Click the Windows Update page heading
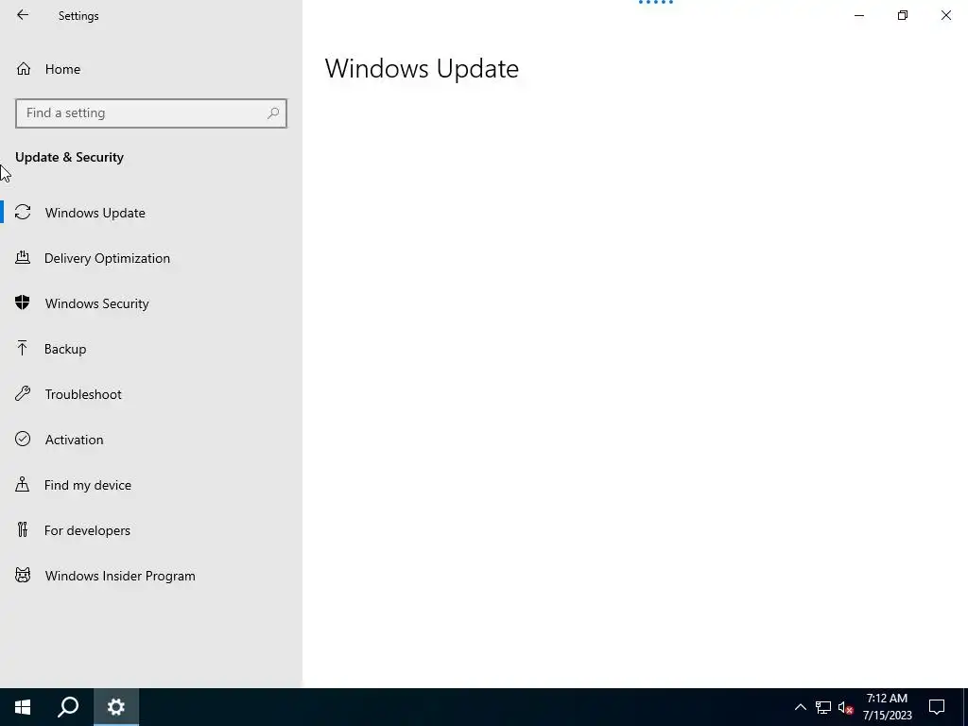968x726 pixels. (422, 68)
